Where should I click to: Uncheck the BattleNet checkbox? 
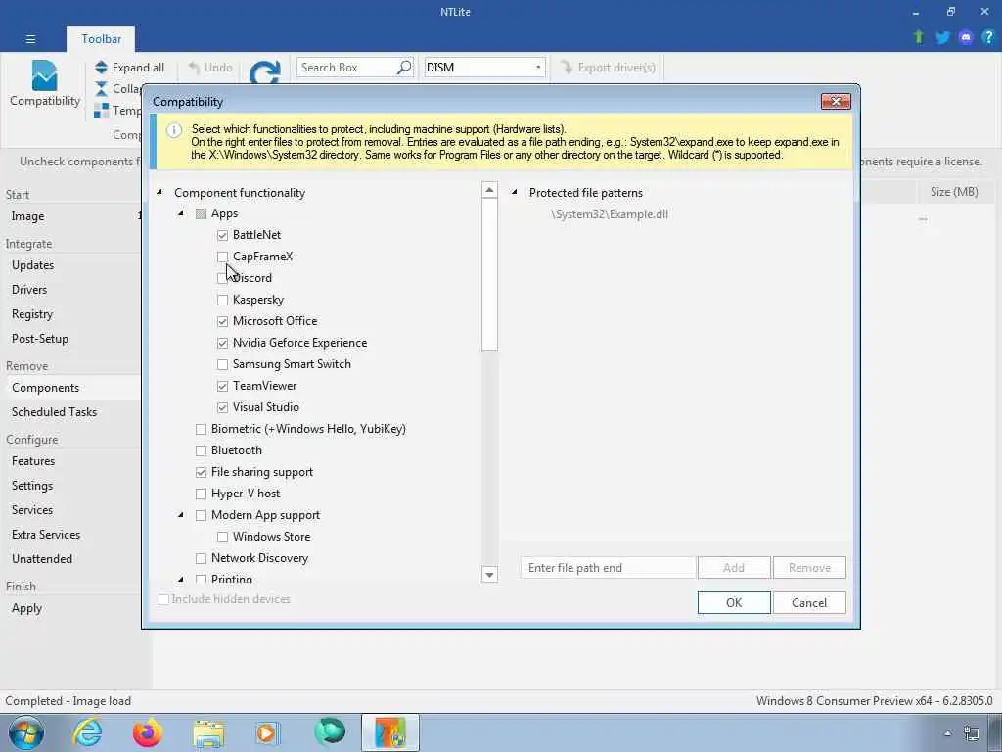[x=222, y=235]
